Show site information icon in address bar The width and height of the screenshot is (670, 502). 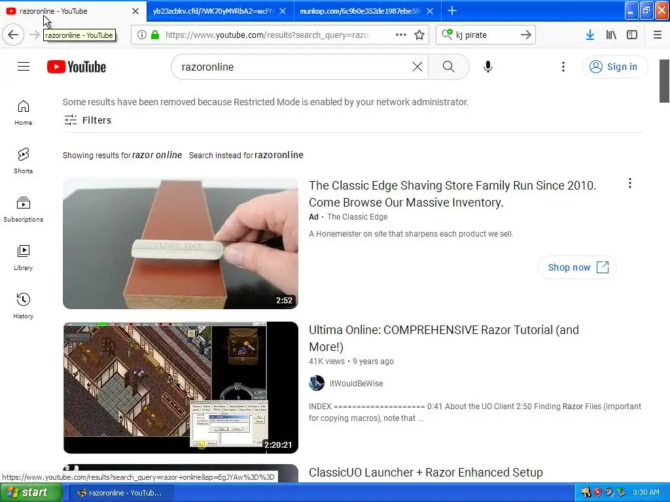coord(142,35)
